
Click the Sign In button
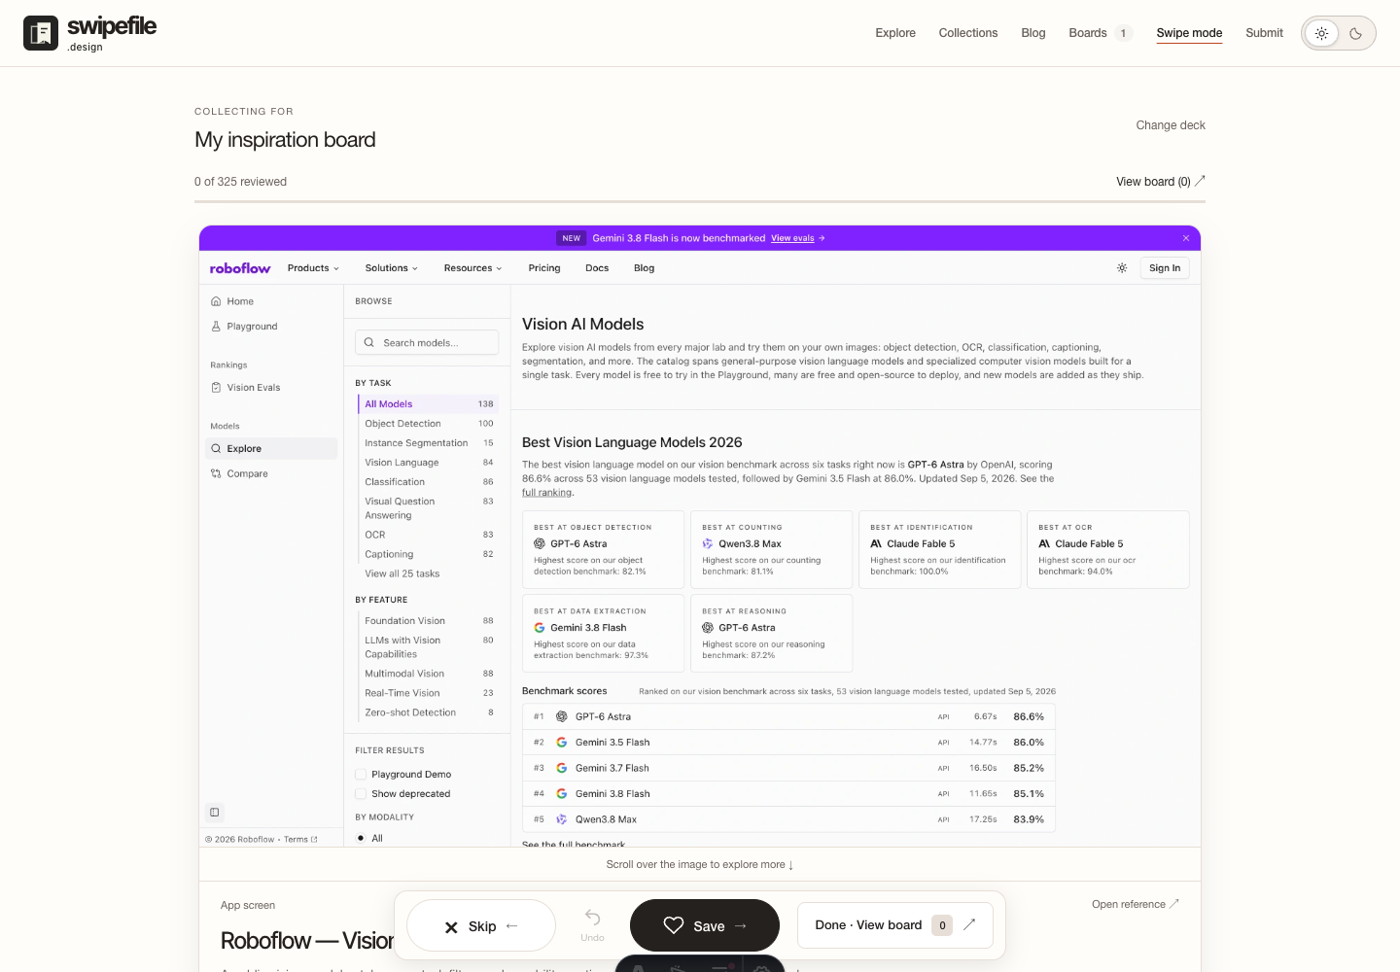tap(1165, 268)
